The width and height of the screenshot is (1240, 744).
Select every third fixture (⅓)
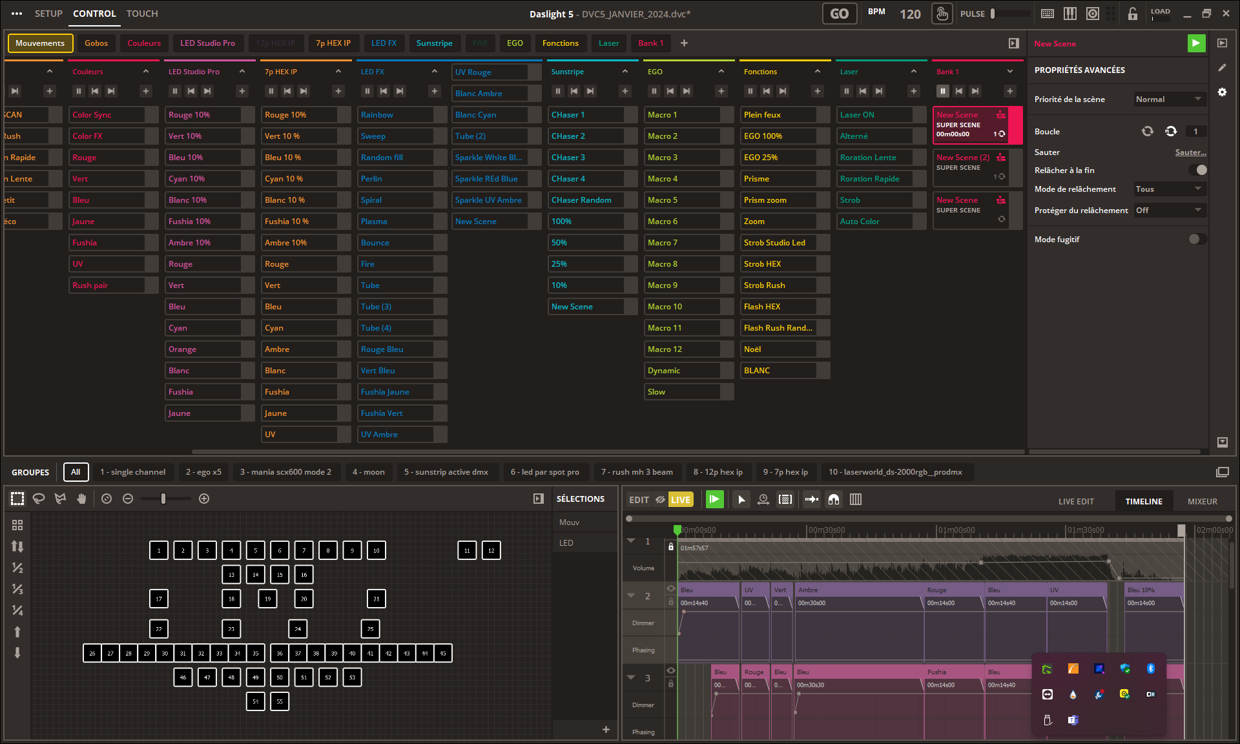pos(17,589)
